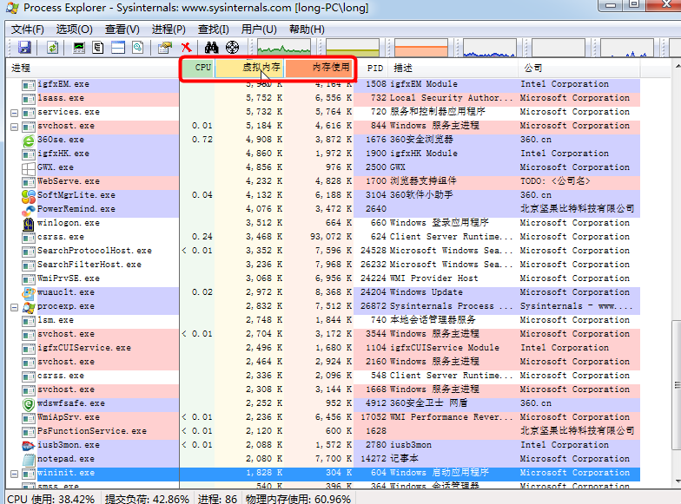Click the wdswfsafe.exe green shield icon
This screenshot has width=681, height=504.
[x=29, y=404]
